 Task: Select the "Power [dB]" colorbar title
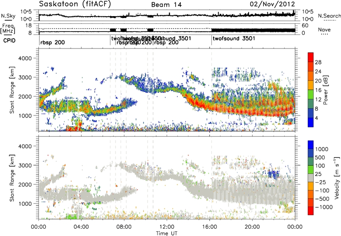coord(325,90)
